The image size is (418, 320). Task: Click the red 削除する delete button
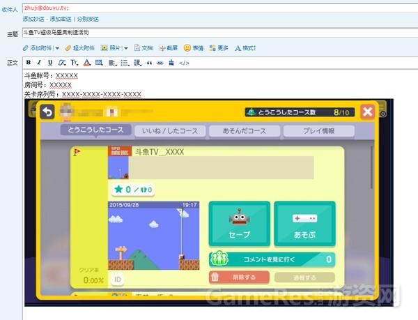point(239,277)
